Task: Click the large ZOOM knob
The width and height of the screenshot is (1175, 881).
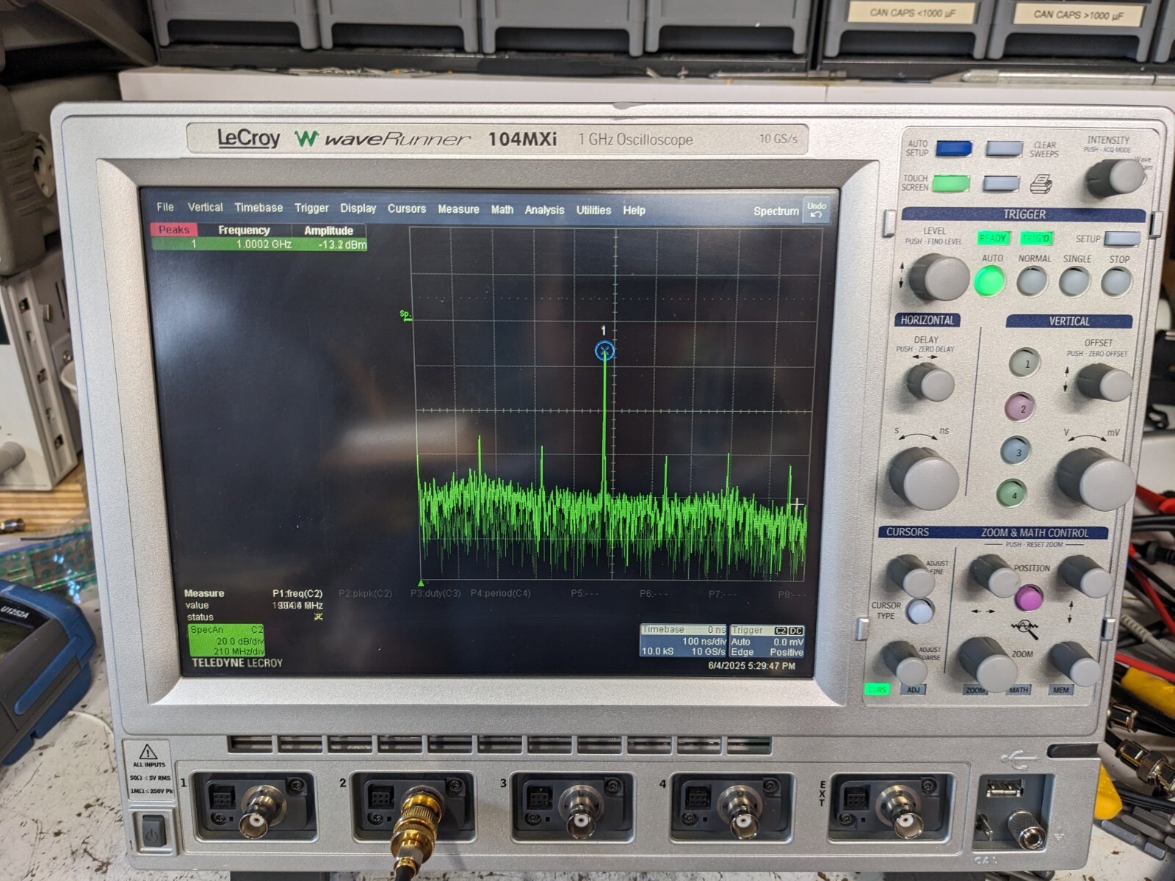Action: (x=987, y=664)
